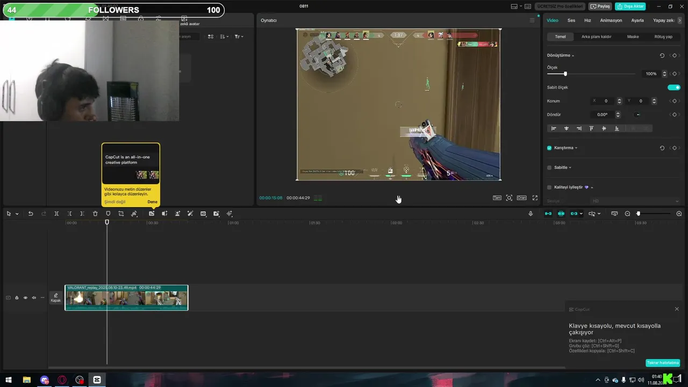This screenshot has width=688, height=387.
Task: Toggle the track lock icon
Action: pos(17,298)
